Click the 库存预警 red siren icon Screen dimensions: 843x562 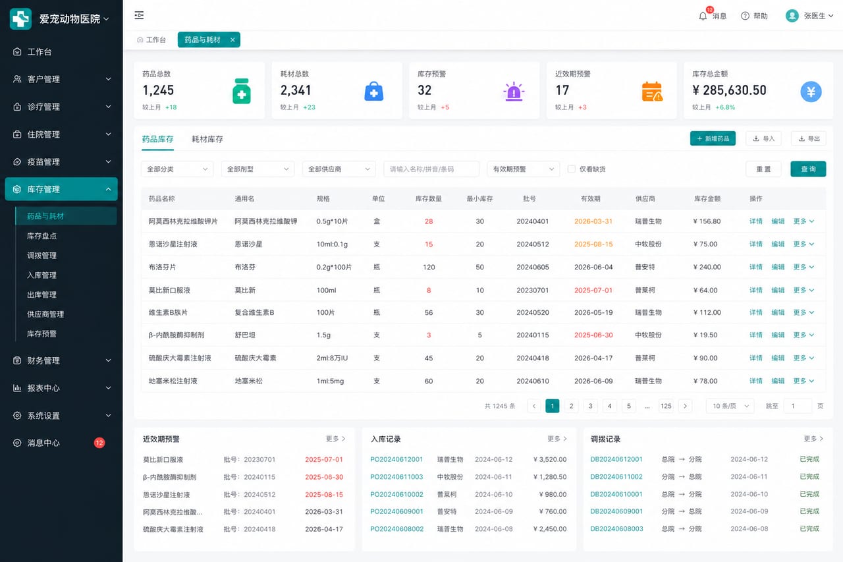click(x=512, y=91)
